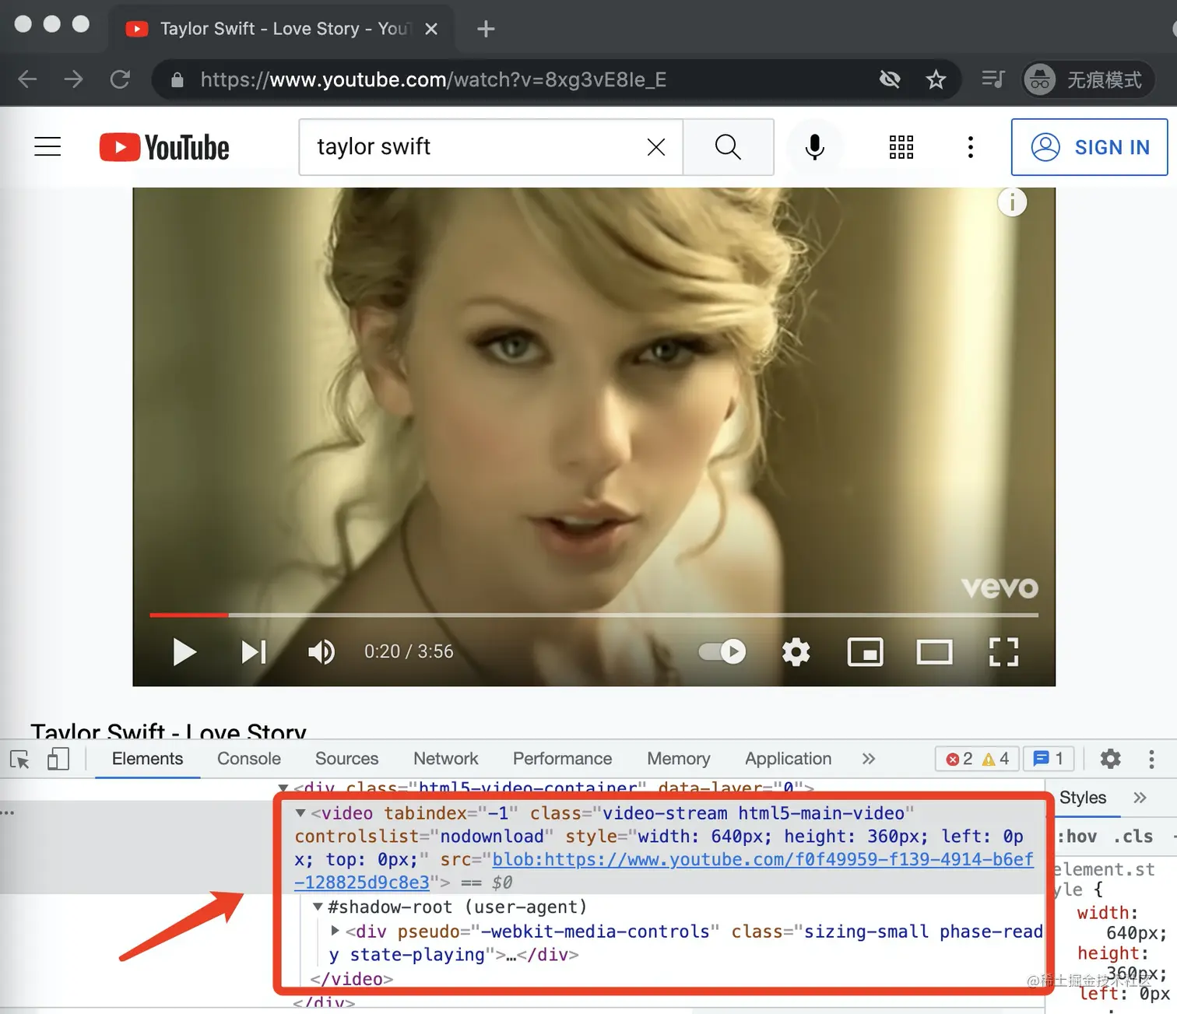The width and height of the screenshot is (1177, 1014).
Task: Show more DevTools tabs chevron
Action: [869, 759]
